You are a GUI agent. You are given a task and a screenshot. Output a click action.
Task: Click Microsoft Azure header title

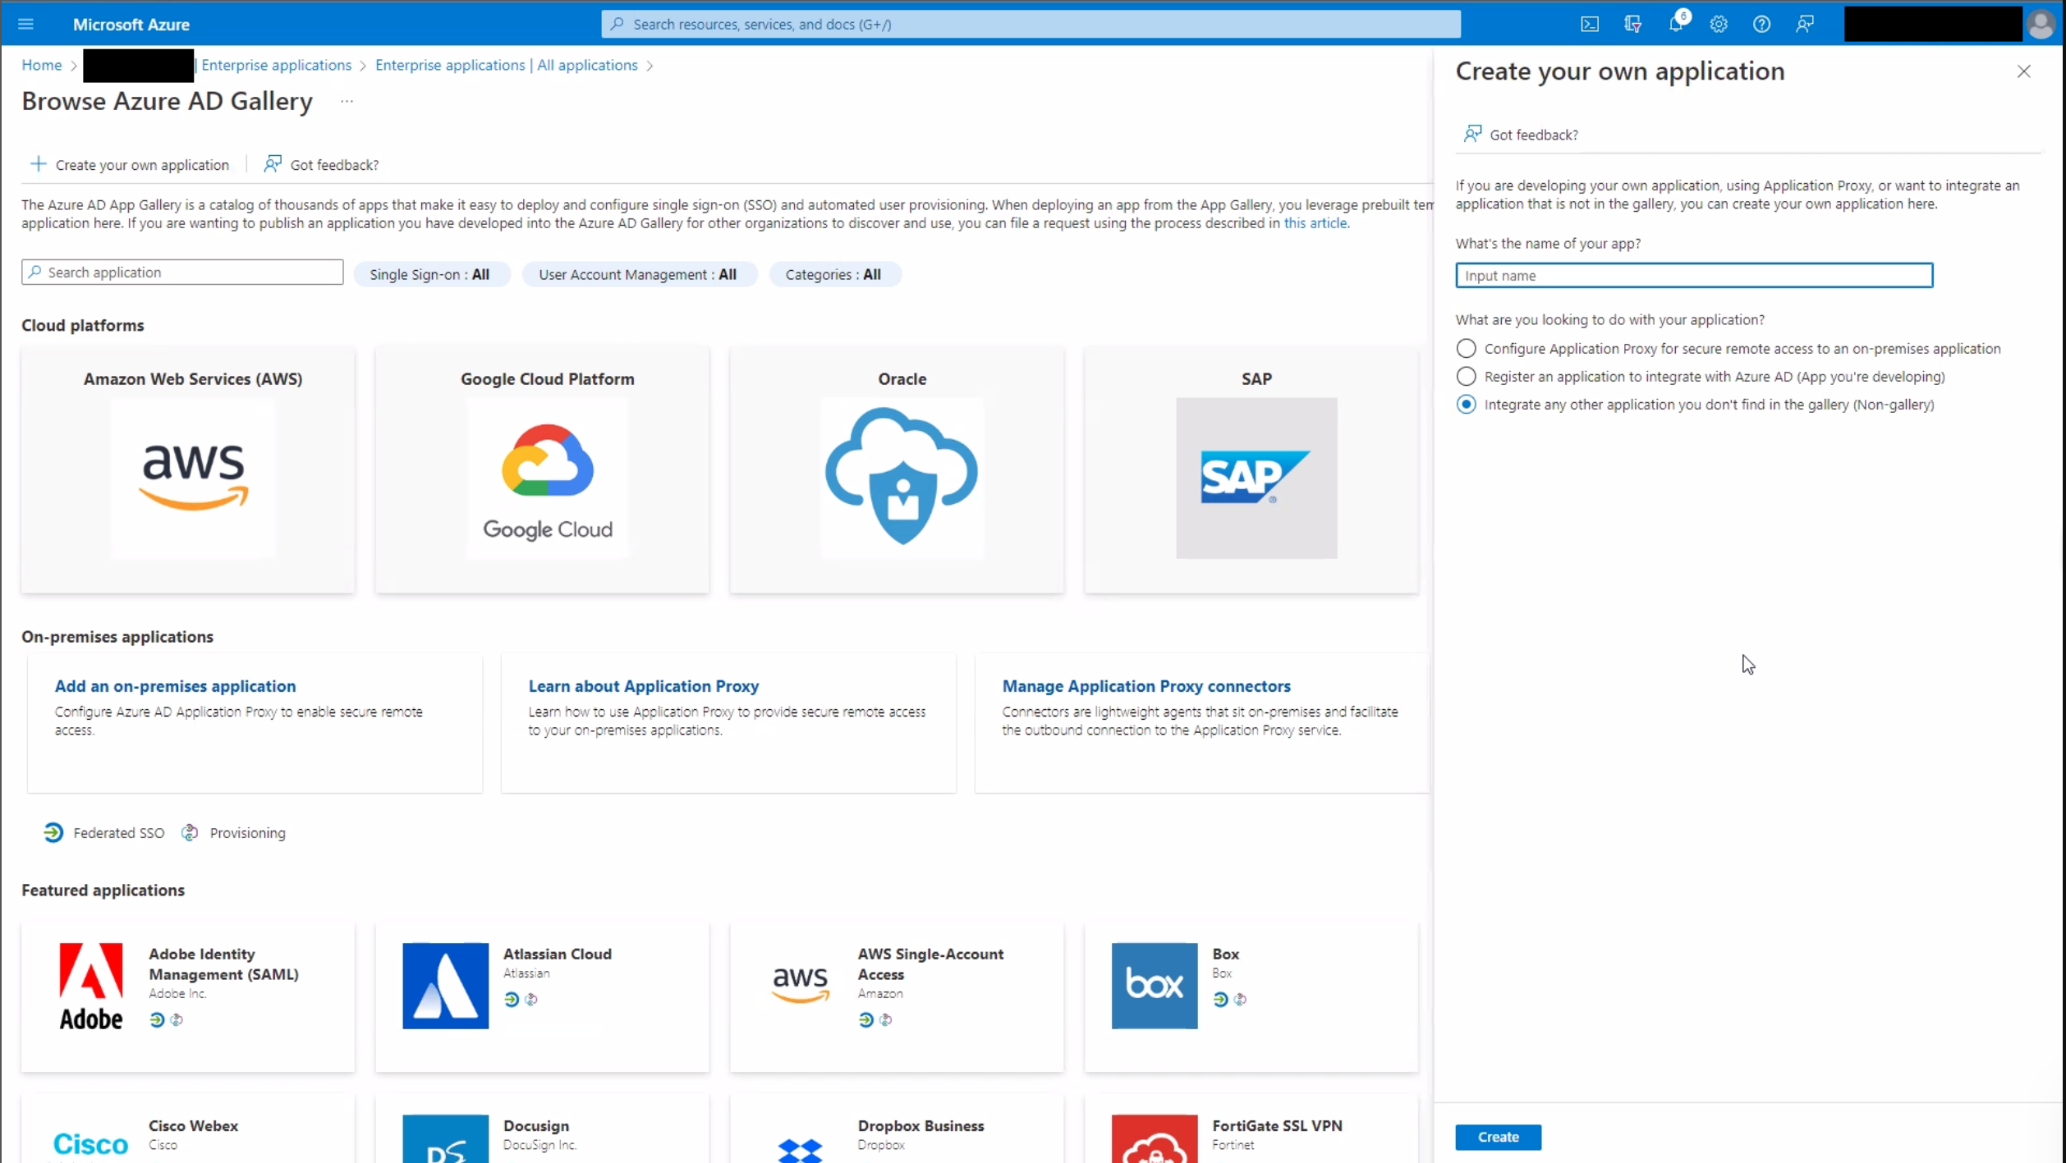131,25
